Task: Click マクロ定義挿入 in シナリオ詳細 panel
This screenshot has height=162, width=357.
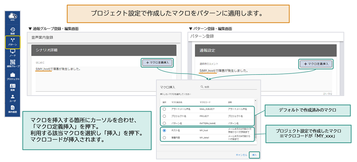Action: coord(158,63)
